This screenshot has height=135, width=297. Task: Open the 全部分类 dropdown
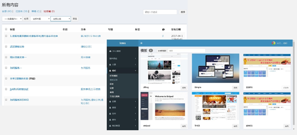click(61, 19)
